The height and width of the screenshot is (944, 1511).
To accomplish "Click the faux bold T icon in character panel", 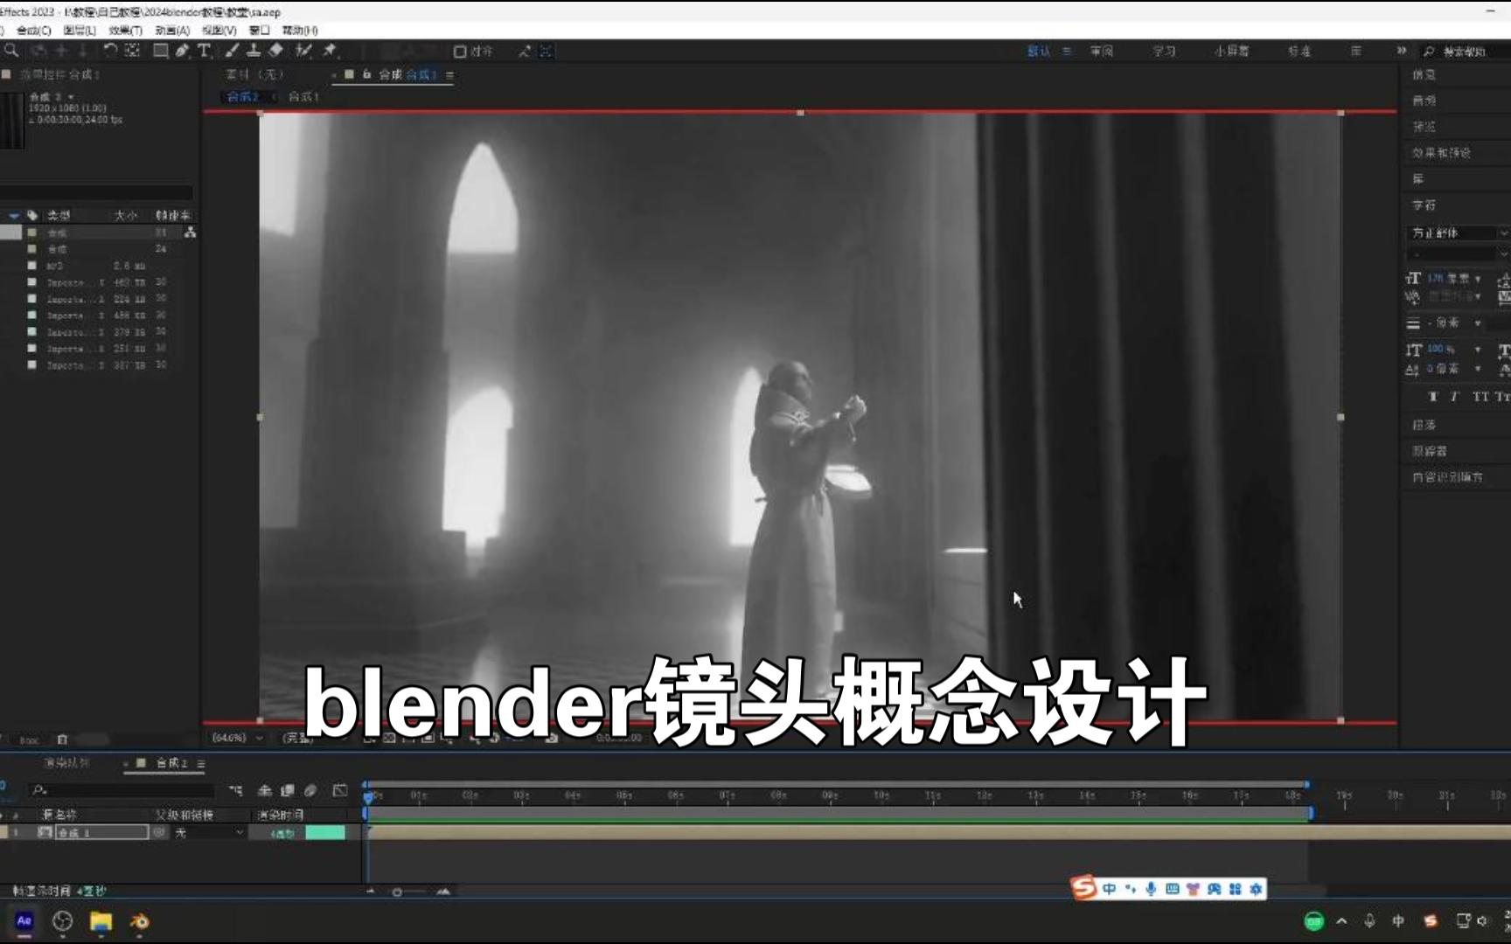I will 1432,396.
